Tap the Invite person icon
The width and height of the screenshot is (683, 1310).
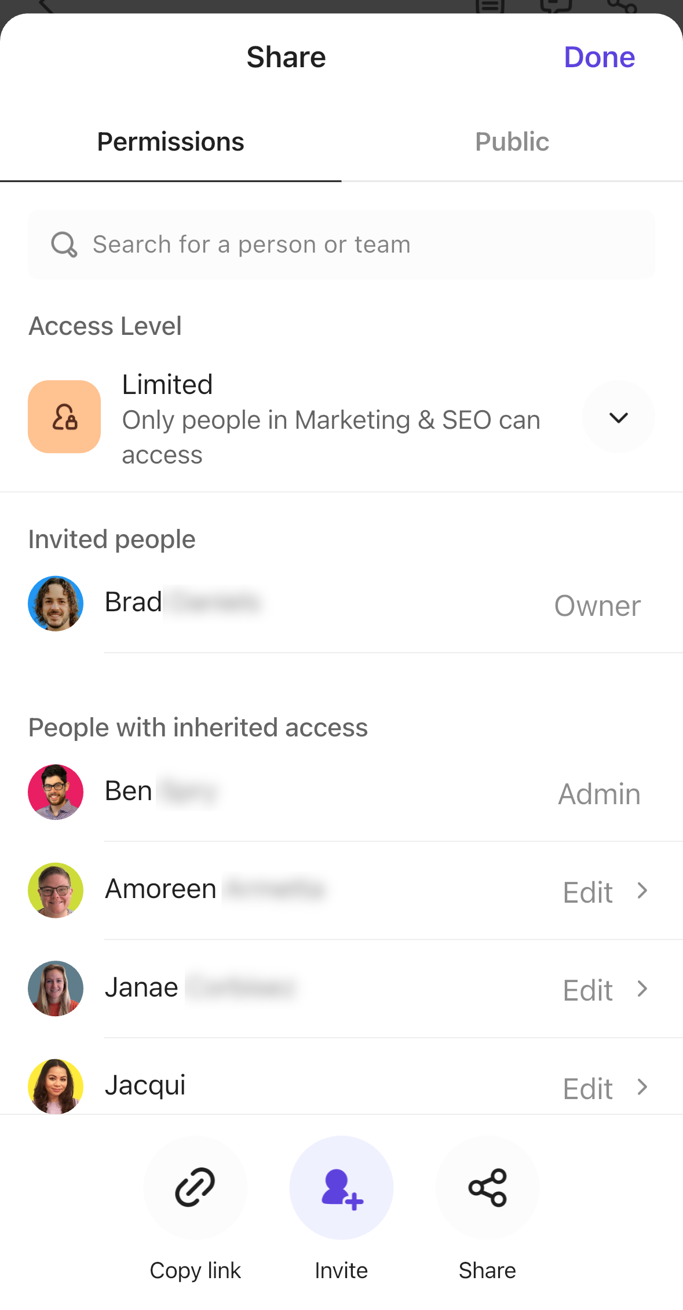coord(341,1187)
